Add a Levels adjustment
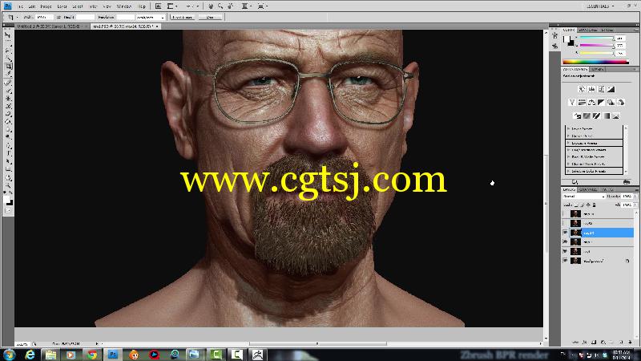The image size is (641, 361). click(591, 89)
